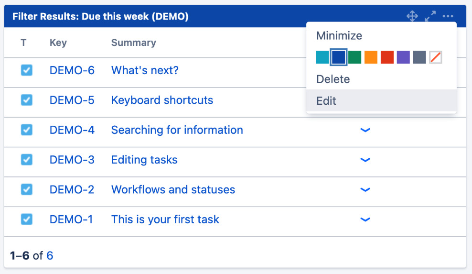Viewport: 472px width, 274px height.
Task: Select the no-color slashed swatch
Action: (436, 57)
